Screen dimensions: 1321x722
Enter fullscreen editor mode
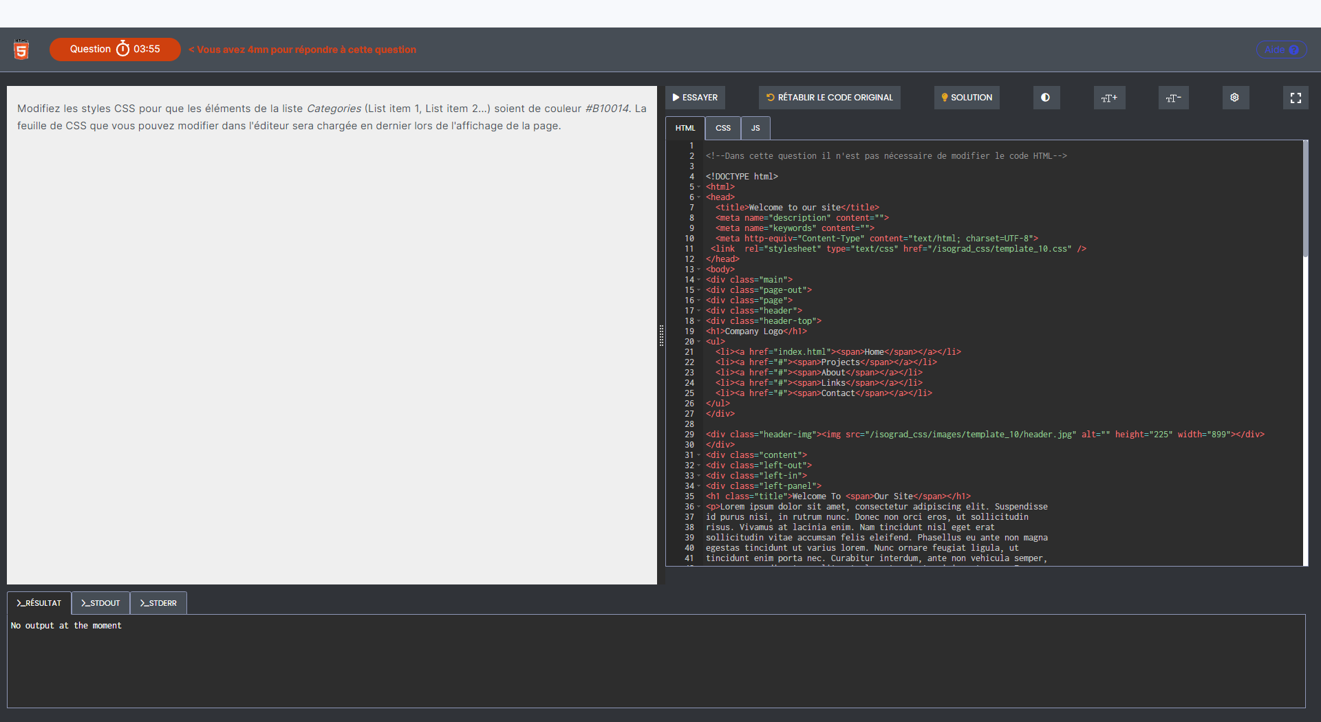[x=1296, y=98]
